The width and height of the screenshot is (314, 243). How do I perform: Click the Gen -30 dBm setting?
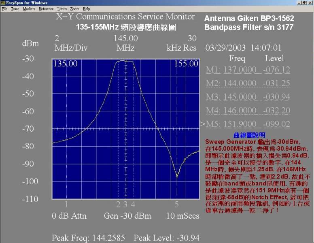127,216
